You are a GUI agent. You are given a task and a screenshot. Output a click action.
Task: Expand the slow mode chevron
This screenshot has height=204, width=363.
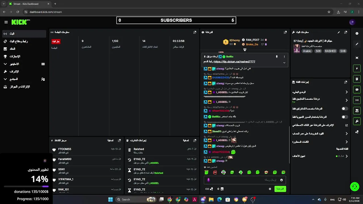346,92
